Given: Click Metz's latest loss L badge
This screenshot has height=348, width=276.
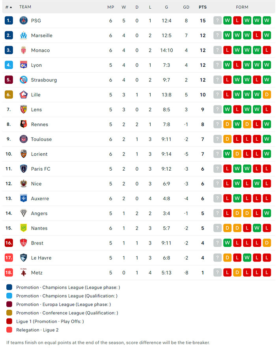Looking at the screenshot, I should point(267,273).
